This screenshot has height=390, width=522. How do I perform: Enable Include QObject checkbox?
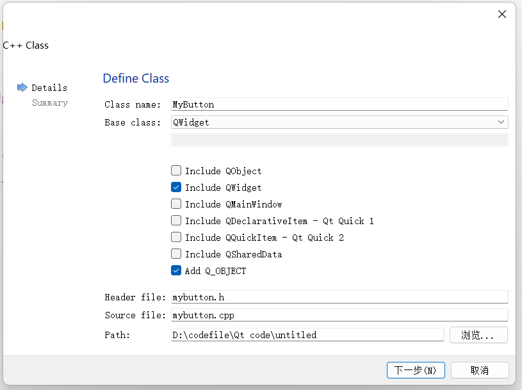(x=176, y=170)
